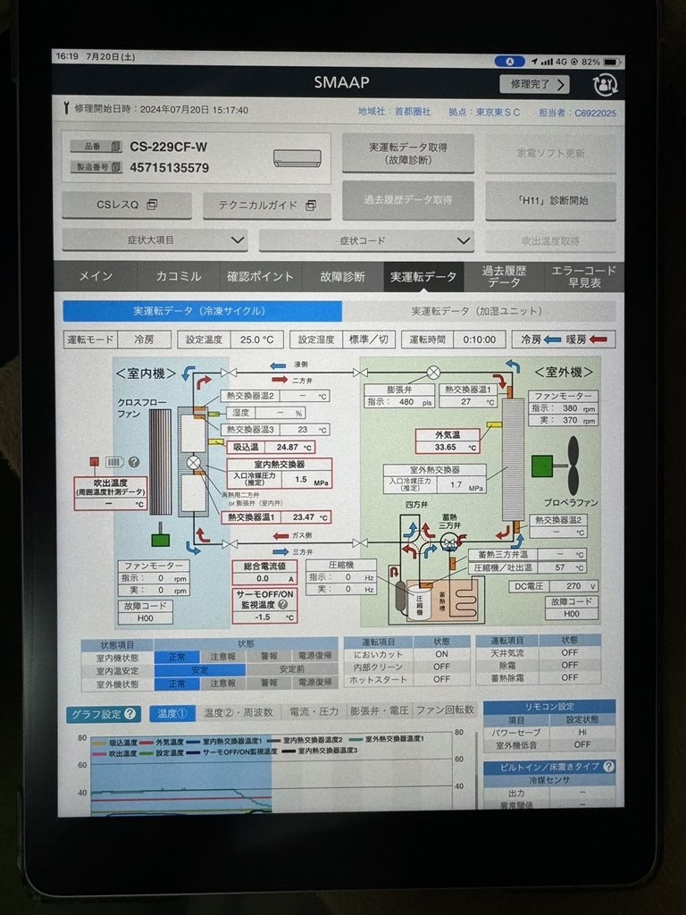
Task: Tap the 熱交換器温1 23.47 ℃ value
Action: [277, 517]
